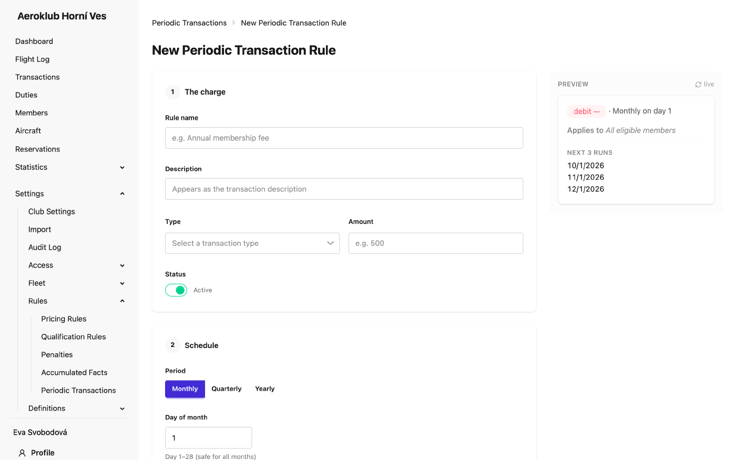Expand the Access submenu chevron
The height and width of the screenshot is (460, 736).
122,265
